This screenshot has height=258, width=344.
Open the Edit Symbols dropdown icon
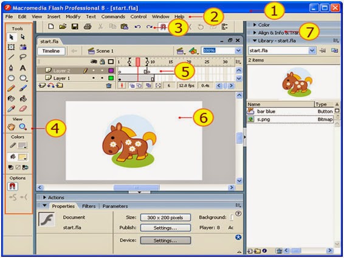[x=193, y=51]
